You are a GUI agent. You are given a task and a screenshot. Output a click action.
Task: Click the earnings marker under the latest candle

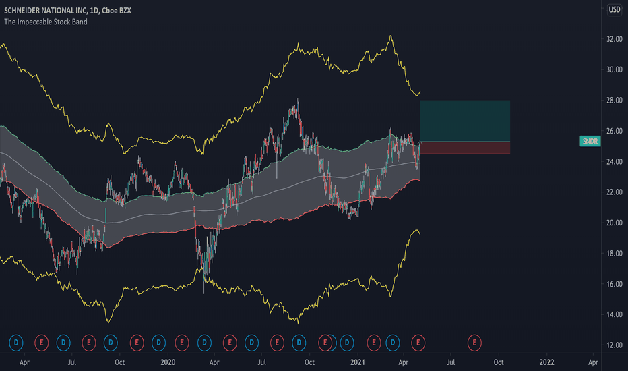point(418,343)
